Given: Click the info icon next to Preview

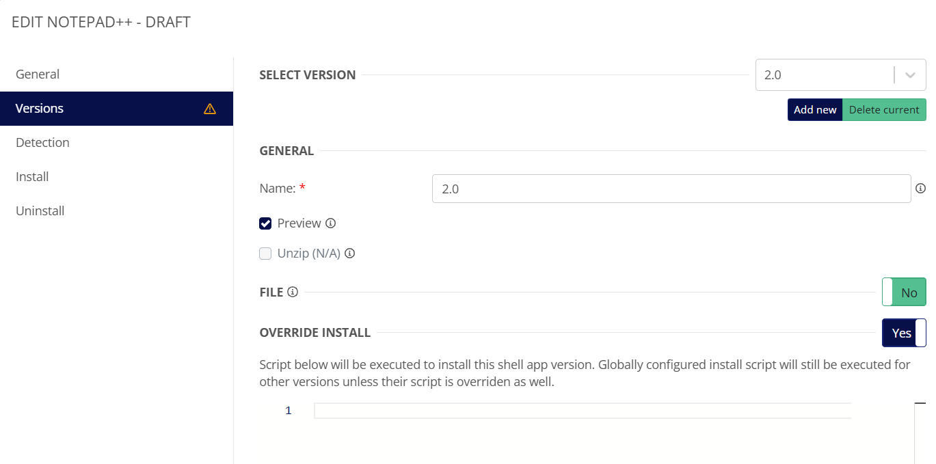Looking at the screenshot, I should click(331, 223).
